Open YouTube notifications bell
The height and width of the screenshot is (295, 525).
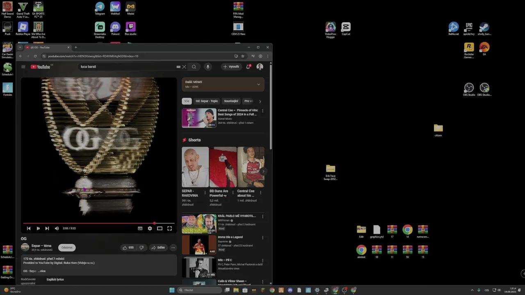(248, 67)
